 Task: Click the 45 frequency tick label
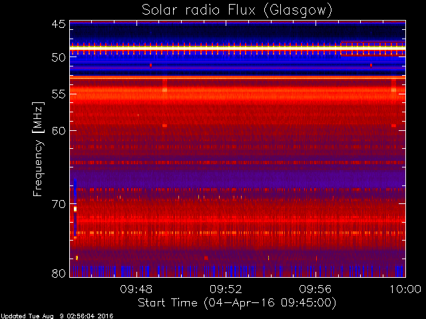click(x=59, y=24)
